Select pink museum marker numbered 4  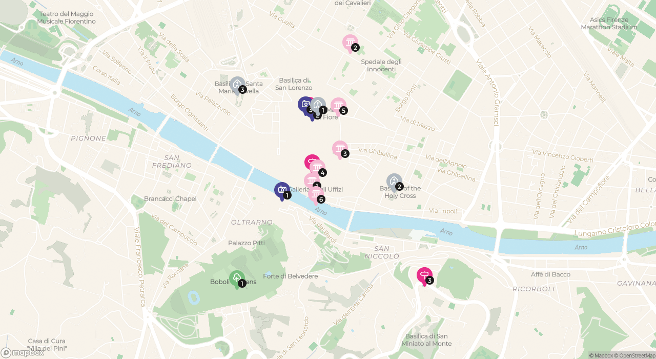pyautogui.click(x=318, y=169)
